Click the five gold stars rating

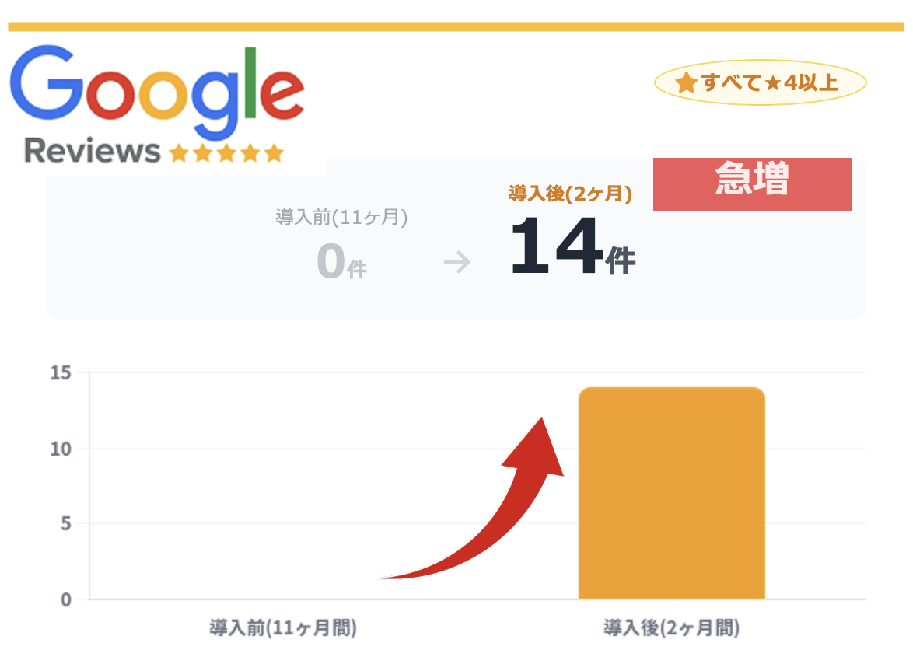226,152
